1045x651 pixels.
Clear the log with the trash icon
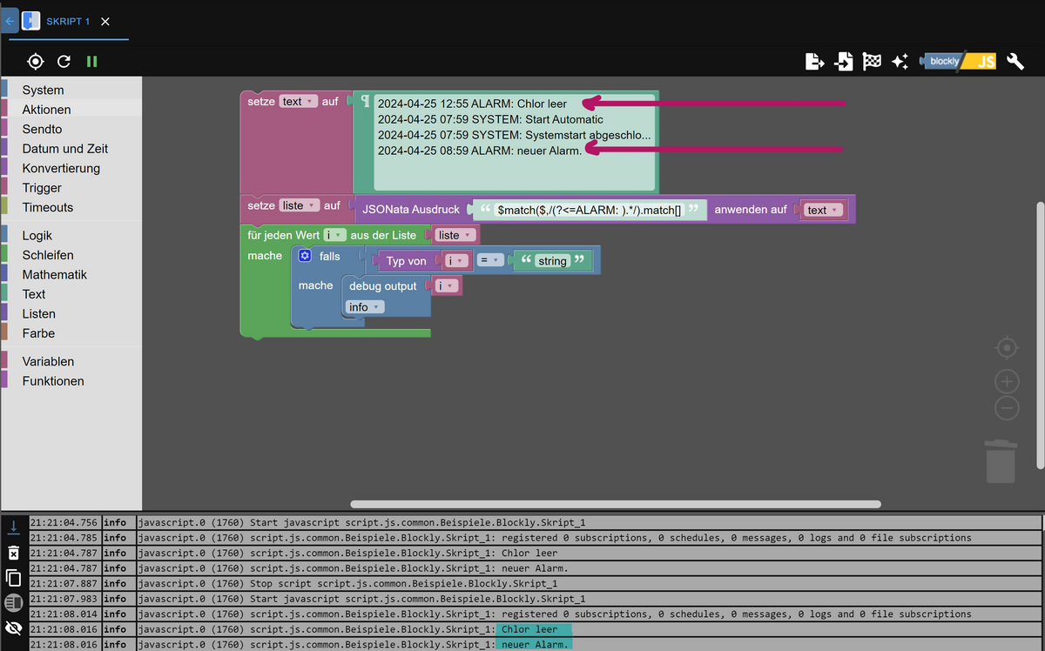click(13, 553)
